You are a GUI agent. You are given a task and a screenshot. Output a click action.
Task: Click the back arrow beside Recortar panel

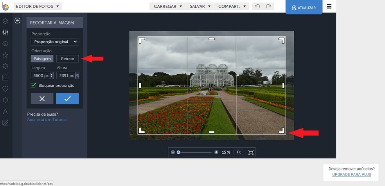click(x=18, y=21)
